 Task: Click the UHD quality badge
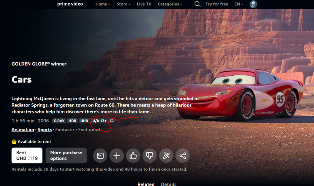pos(84,121)
